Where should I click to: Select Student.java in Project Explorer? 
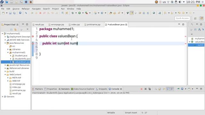click(21, 56)
